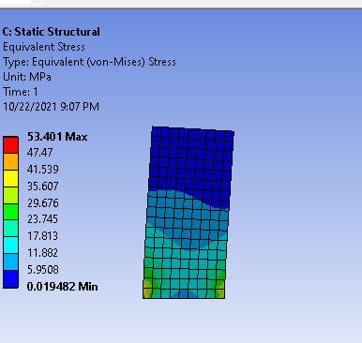Click the 0.019482 Min legend value

point(62,287)
